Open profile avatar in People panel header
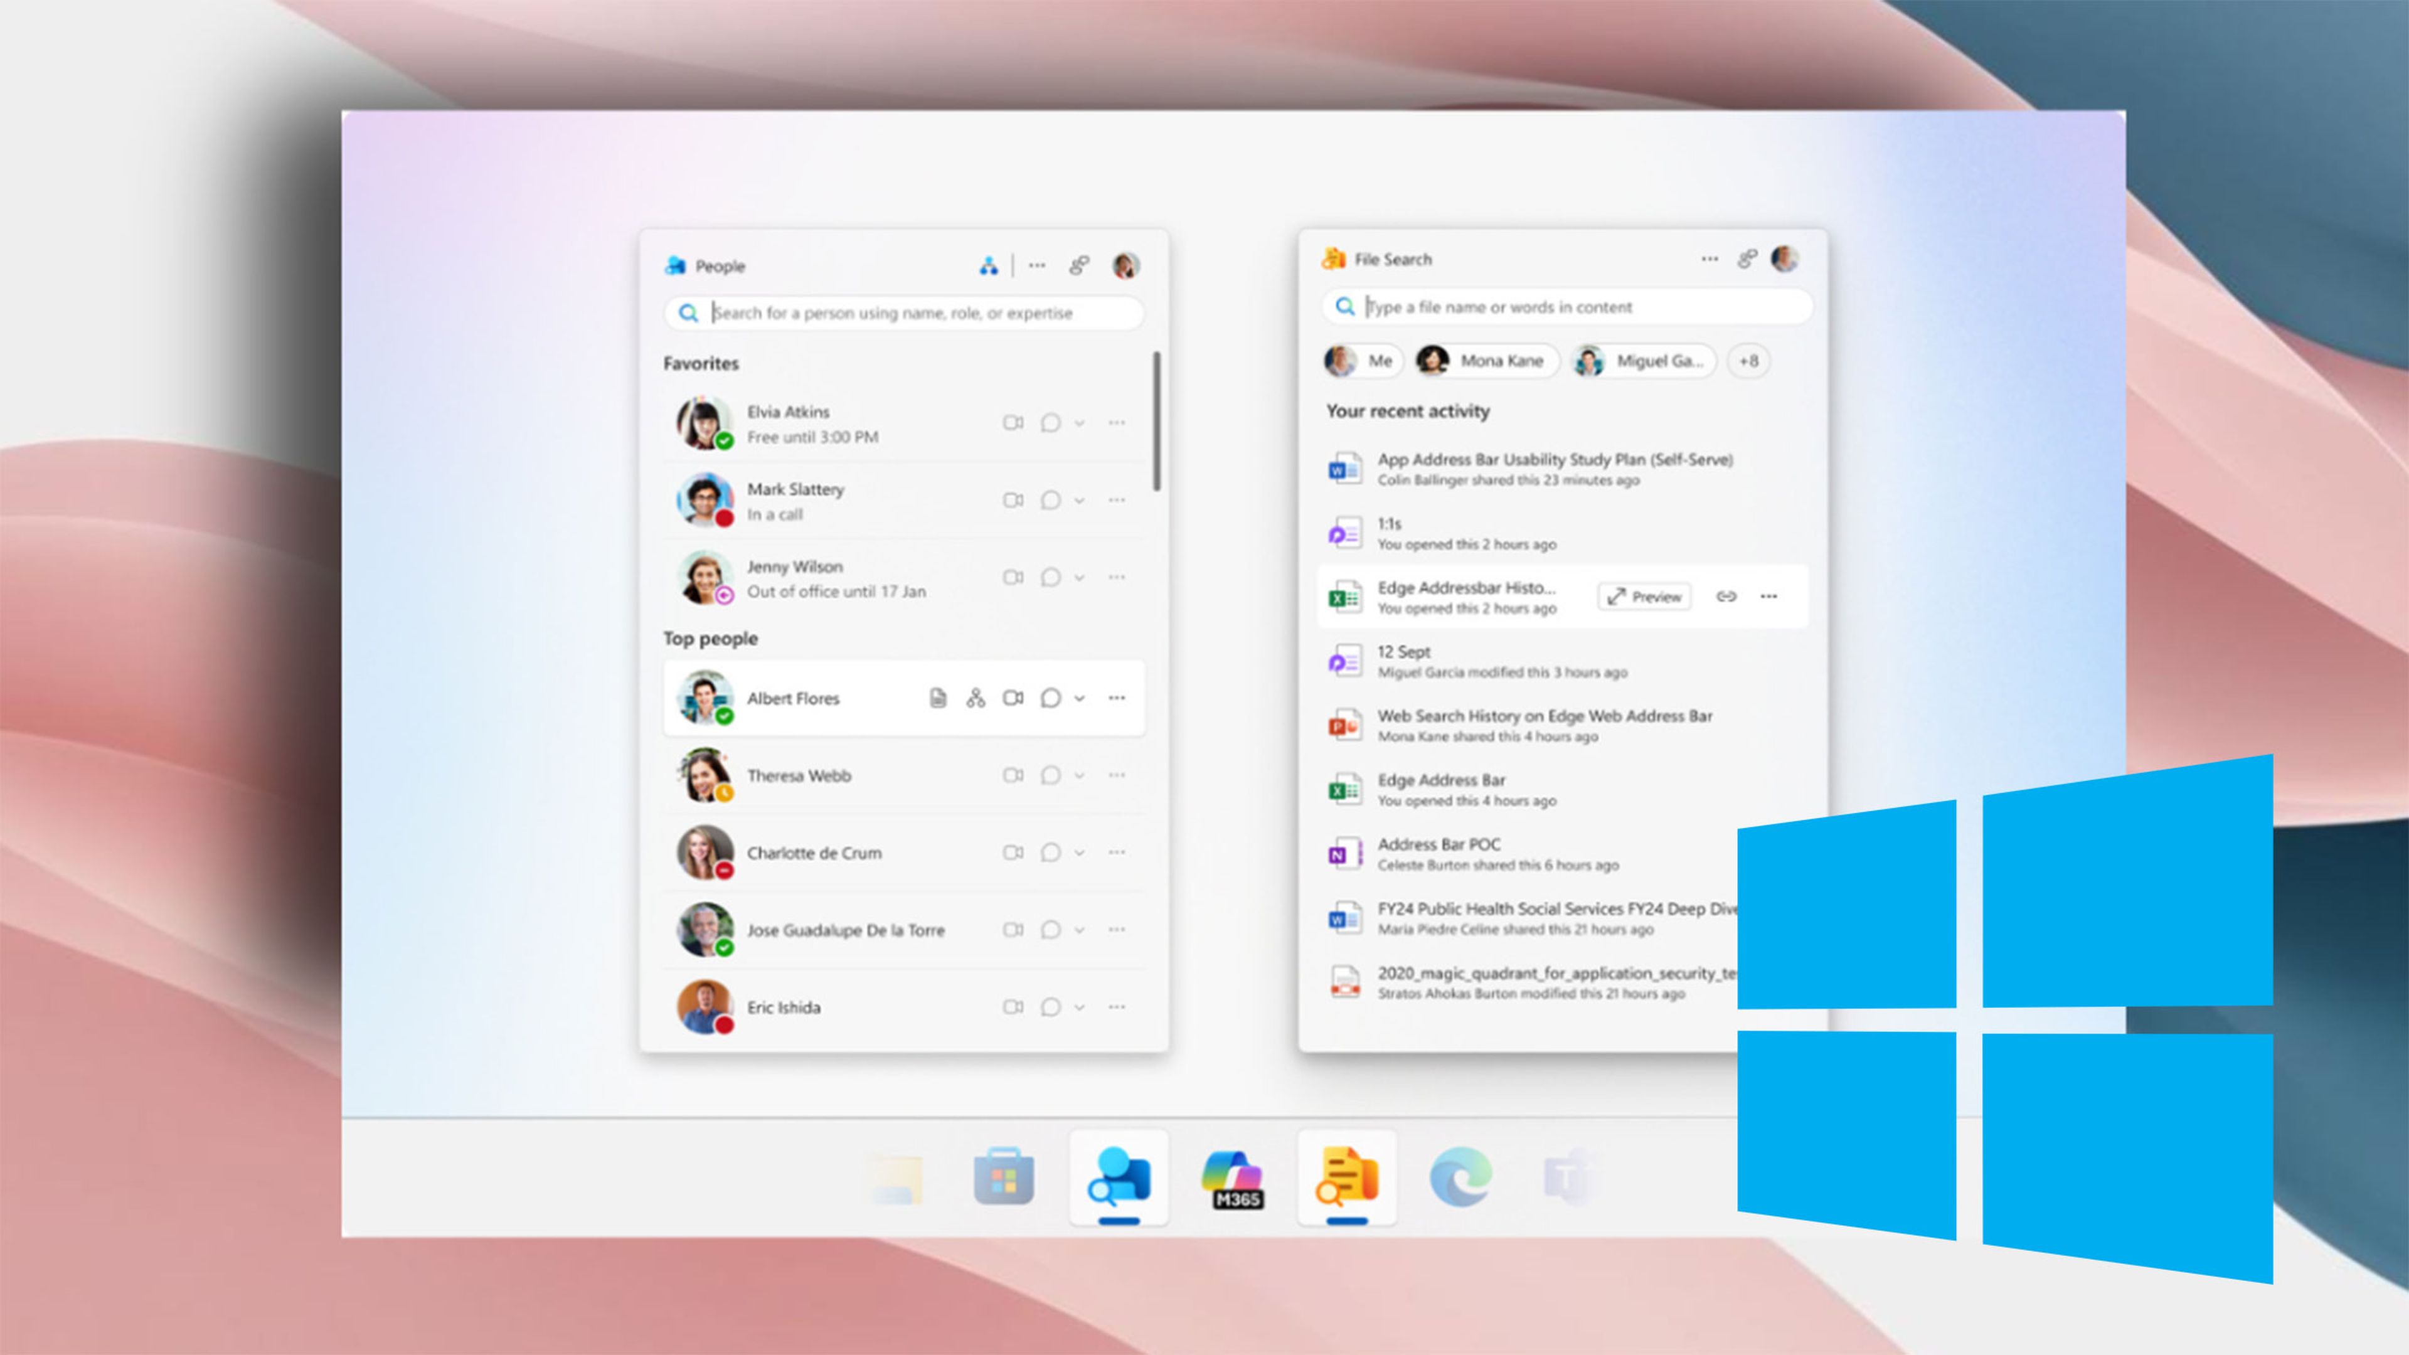 [1126, 265]
